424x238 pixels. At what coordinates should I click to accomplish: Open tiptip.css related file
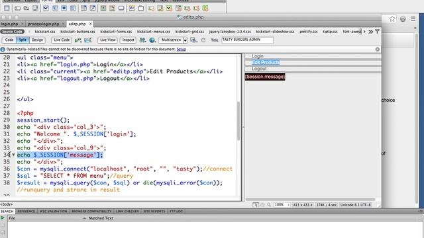click(x=330, y=32)
